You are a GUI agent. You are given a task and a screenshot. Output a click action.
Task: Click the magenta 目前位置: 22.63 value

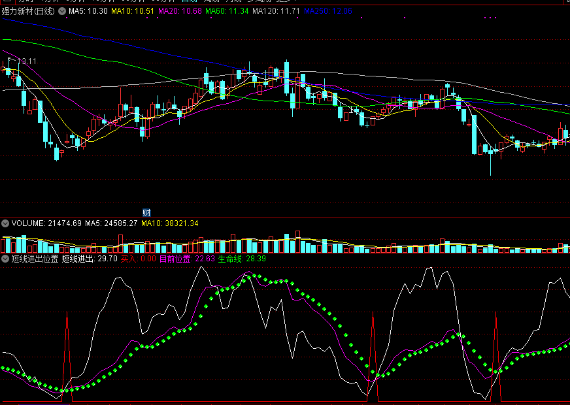(x=187, y=259)
